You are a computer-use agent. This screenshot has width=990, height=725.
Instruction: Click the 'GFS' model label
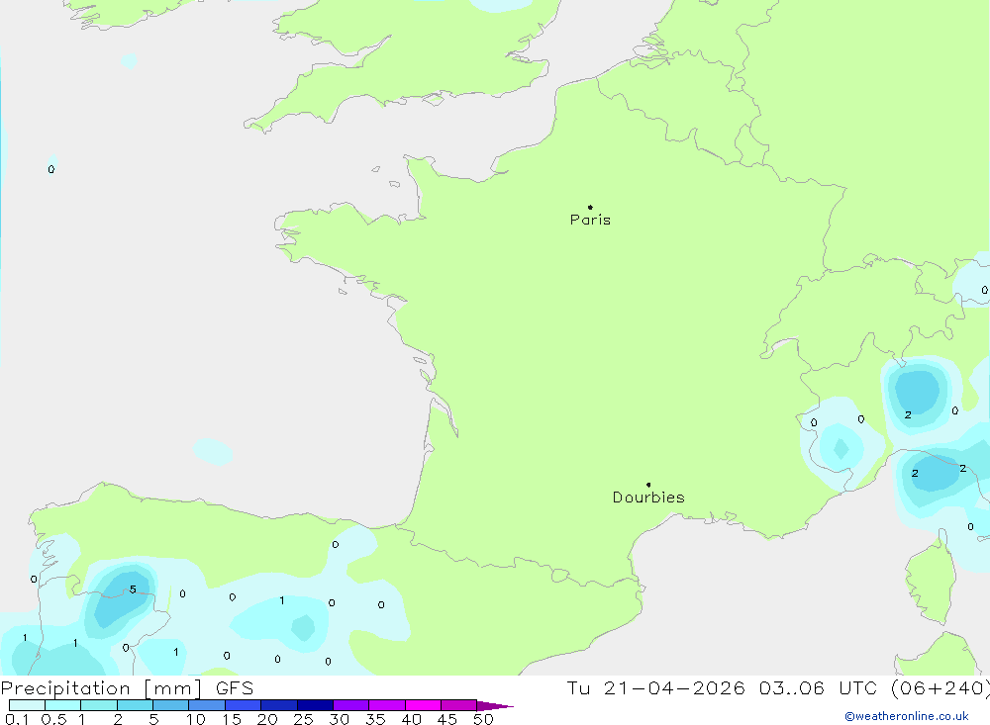pos(235,688)
